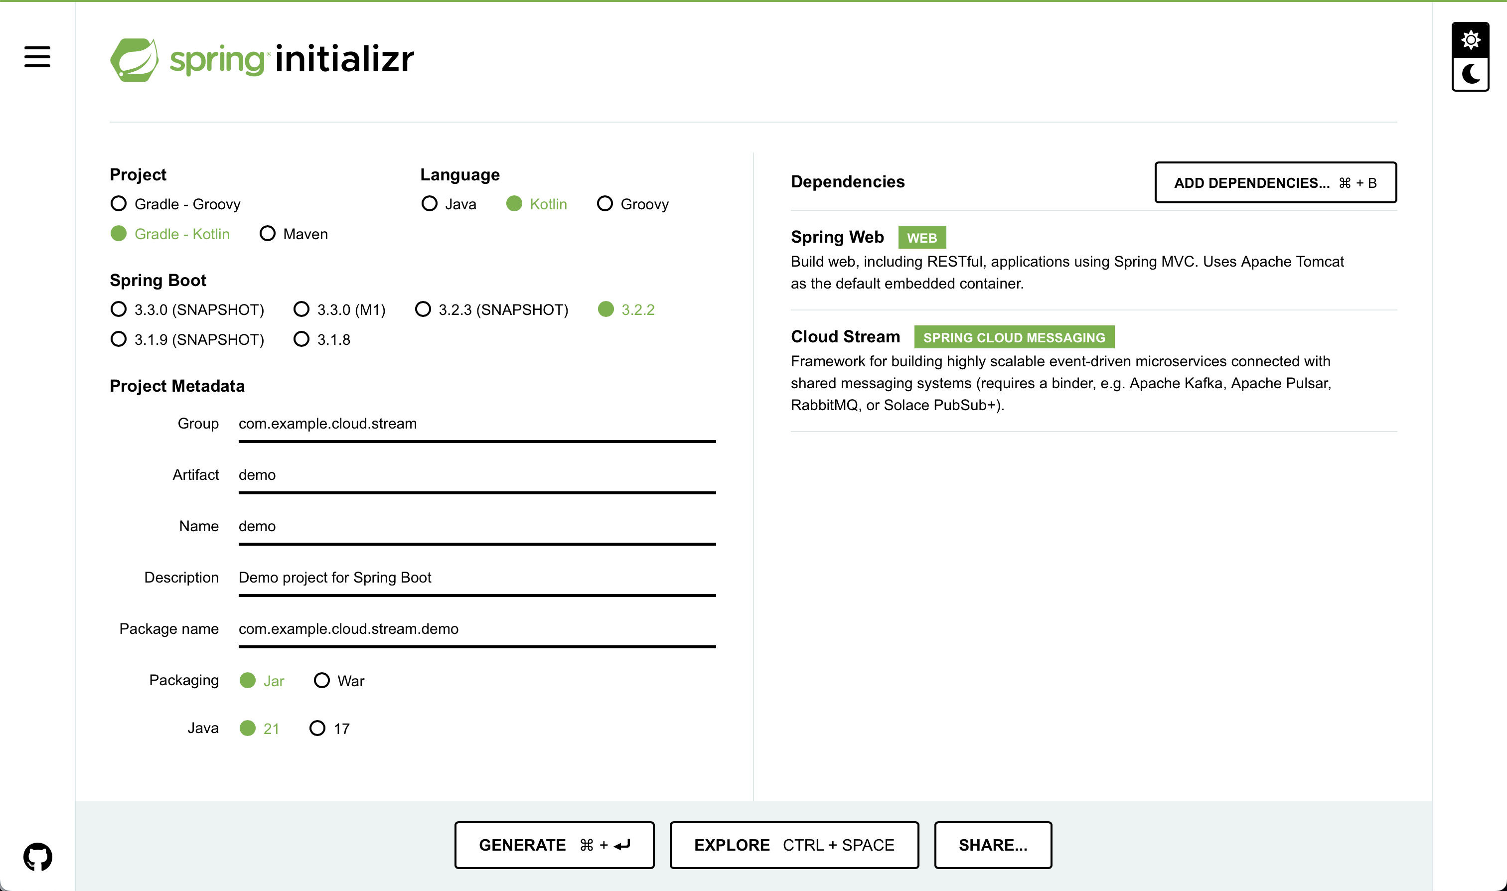Open the Share dialog
The height and width of the screenshot is (891, 1507).
(x=993, y=845)
